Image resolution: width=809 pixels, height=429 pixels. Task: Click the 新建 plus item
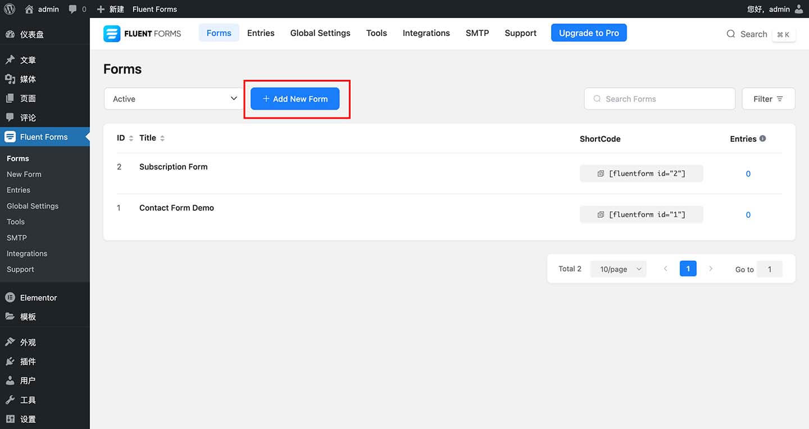click(110, 9)
